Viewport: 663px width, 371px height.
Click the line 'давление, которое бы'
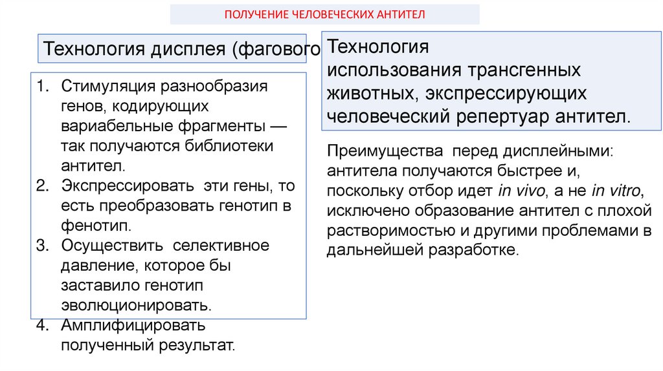tap(146, 266)
